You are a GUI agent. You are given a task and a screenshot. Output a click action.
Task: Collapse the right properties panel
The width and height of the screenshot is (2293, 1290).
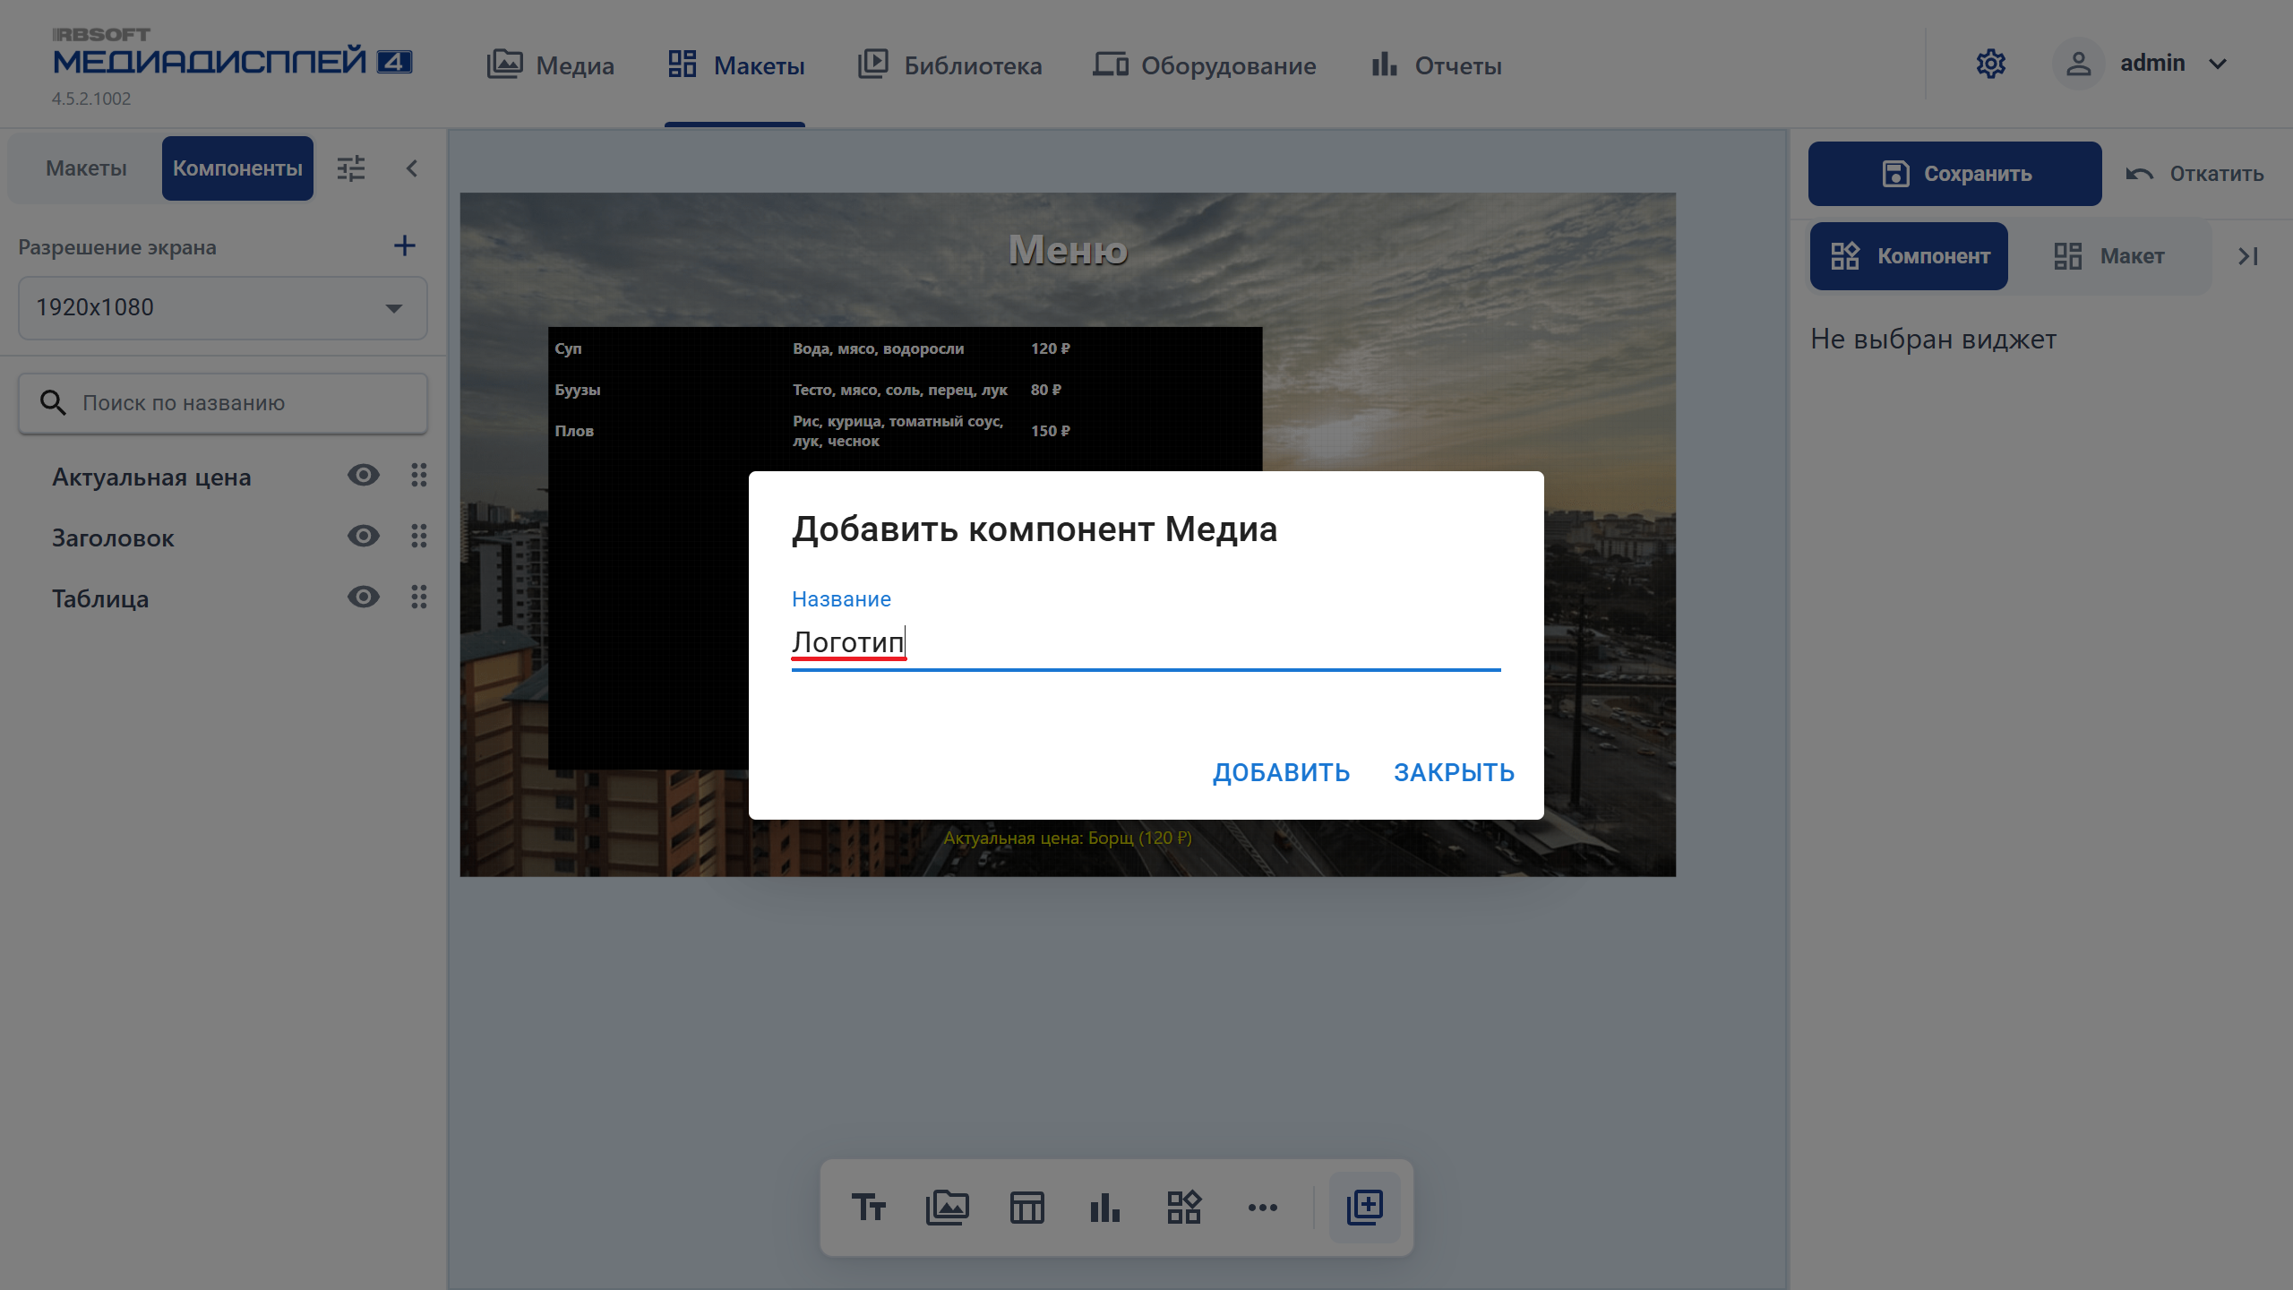pyautogui.click(x=2248, y=256)
